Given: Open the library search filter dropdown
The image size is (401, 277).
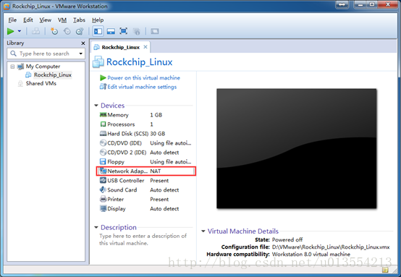Looking at the screenshot, I should click(81, 54).
